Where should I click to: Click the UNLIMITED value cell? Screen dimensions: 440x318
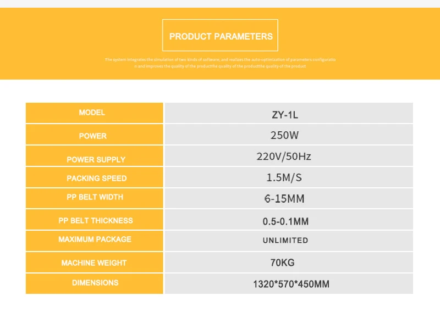tap(289, 241)
